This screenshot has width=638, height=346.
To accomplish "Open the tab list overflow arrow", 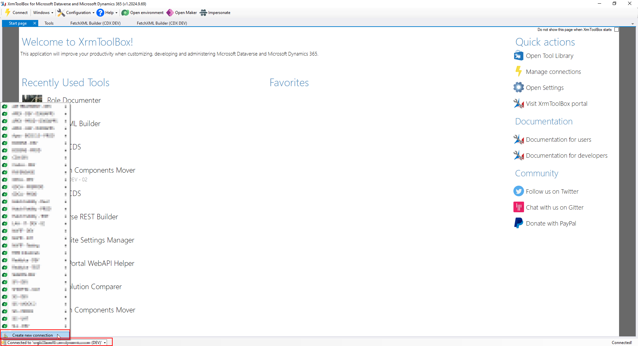I will coord(633,24).
